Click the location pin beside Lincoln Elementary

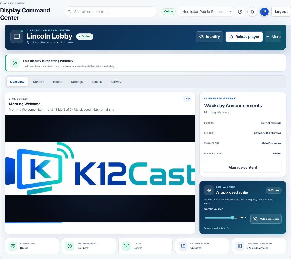28,43
